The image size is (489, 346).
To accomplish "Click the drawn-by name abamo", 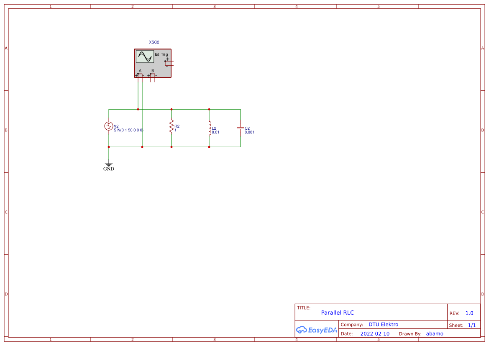I will [x=435, y=333].
